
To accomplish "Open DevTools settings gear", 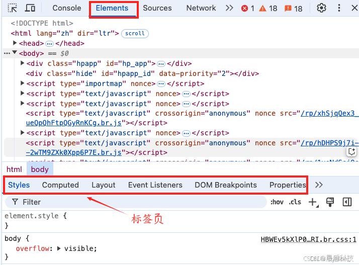I will click(x=321, y=8).
